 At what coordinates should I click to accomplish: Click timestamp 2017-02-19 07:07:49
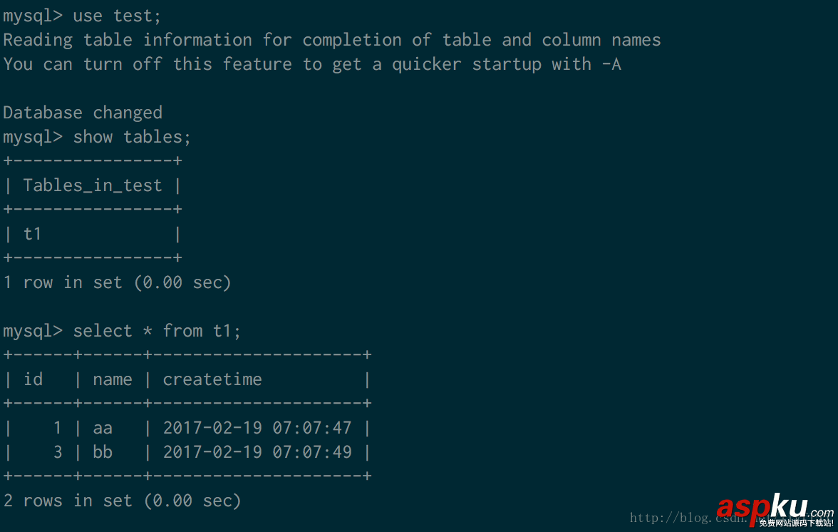257,452
